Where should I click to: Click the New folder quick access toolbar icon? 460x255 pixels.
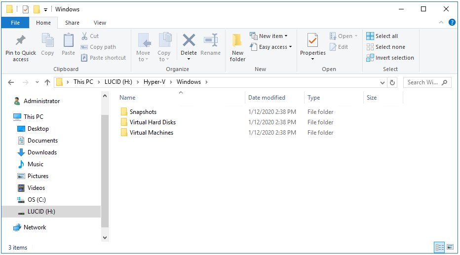[x=37, y=9]
